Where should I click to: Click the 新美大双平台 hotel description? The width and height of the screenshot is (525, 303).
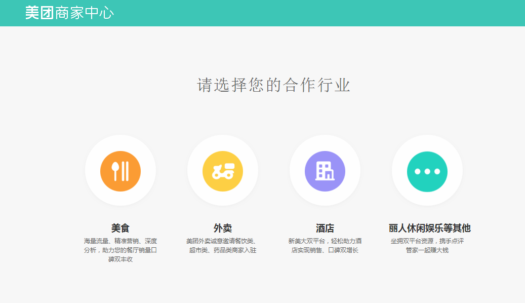[x=325, y=245]
